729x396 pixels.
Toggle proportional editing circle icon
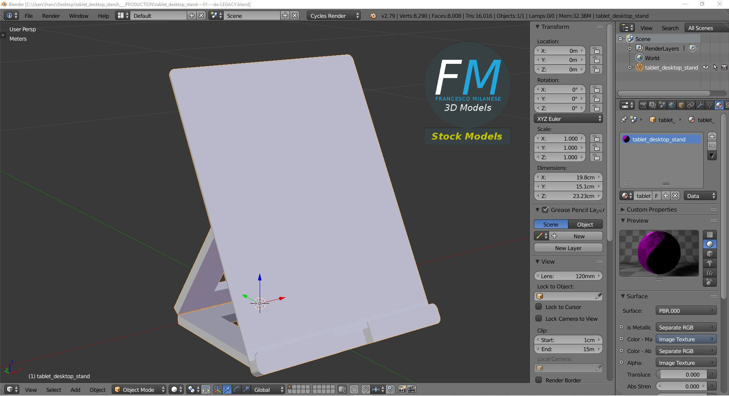(354, 390)
